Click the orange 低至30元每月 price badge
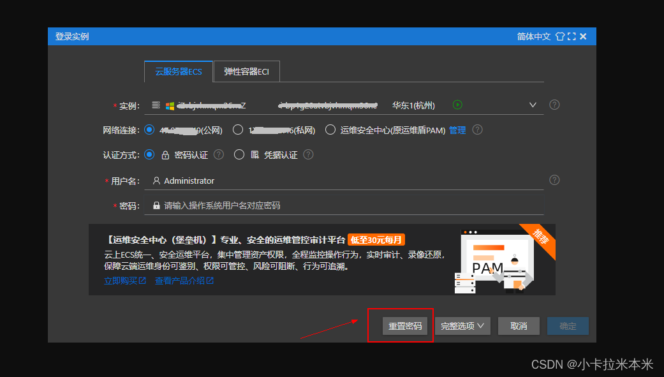The height and width of the screenshot is (377, 664). (x=378, y=239)
